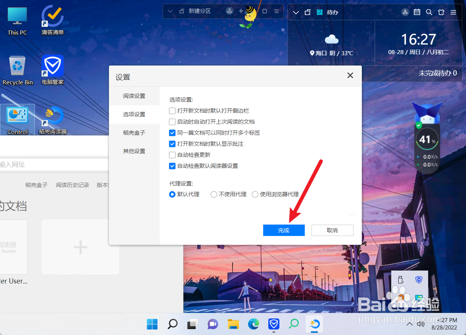Open the This PC desktop icon
Image resolution: width=466 pixels, height=335 pixels.
(x=17, y=21)
